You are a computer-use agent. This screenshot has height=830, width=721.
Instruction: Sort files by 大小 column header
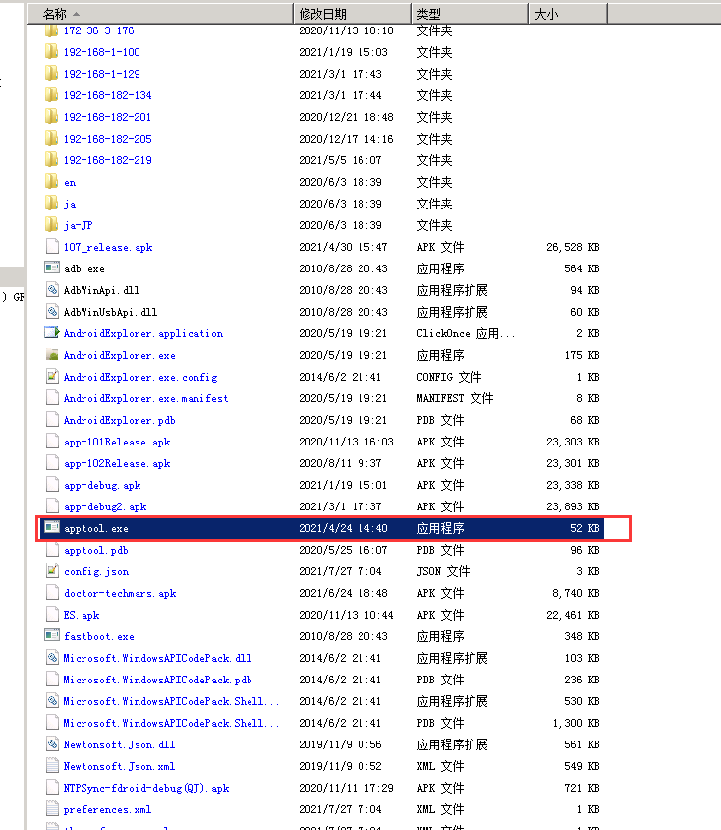click(x=569, y=14)
